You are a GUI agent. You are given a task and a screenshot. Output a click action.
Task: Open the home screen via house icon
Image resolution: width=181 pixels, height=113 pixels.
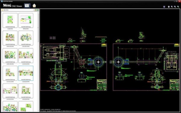pyautogui.click(x=34, y=5)
